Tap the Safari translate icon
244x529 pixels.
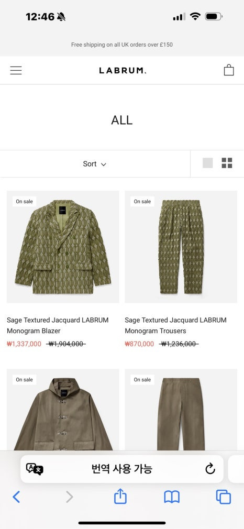tap(35, 469)
